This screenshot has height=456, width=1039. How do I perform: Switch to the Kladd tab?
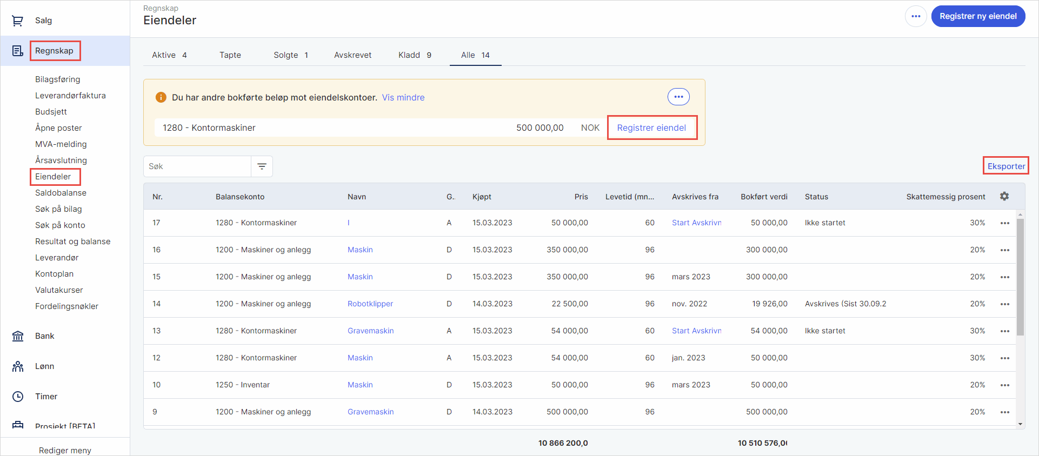coord(414,55)
